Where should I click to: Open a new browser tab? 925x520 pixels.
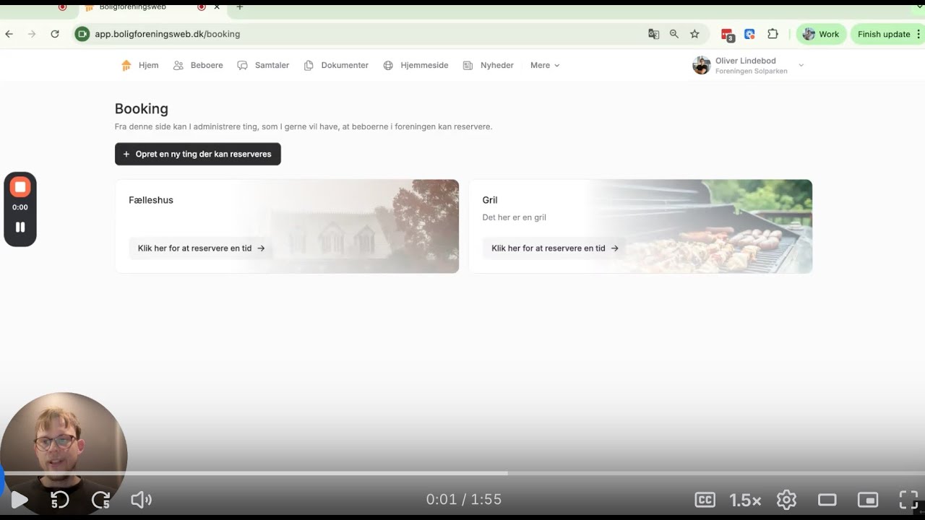click(240, 7)
